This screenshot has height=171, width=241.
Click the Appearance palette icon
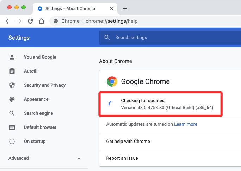click(12, 99)
